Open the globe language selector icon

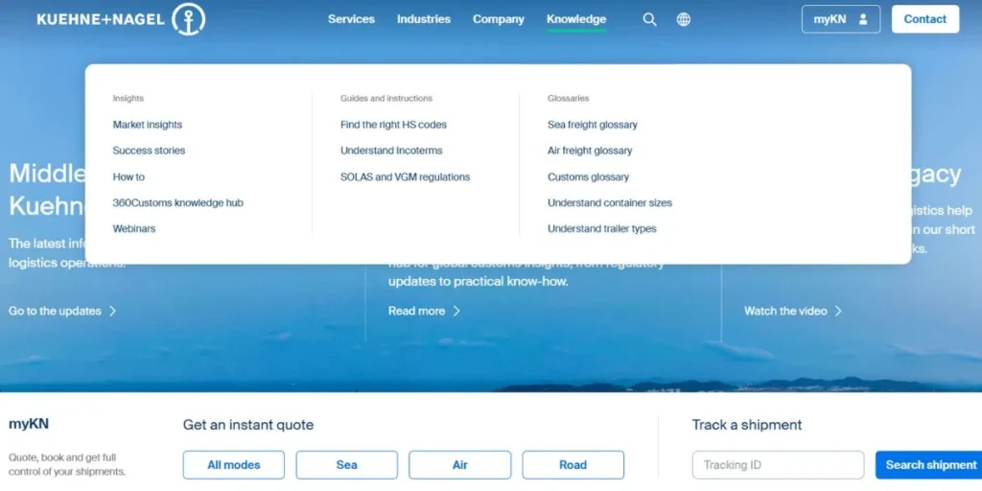pos(683,19)
